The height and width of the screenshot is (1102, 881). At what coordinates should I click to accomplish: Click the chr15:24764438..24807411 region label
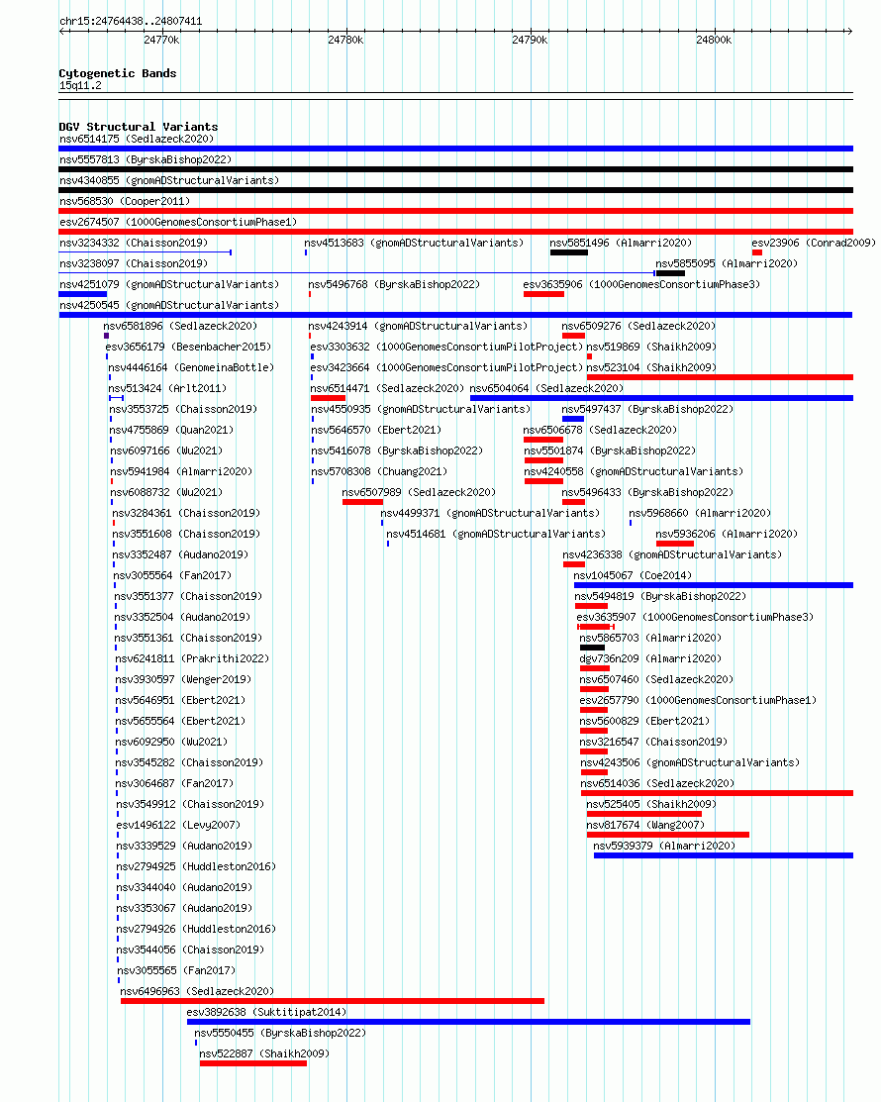click(131, 21)
